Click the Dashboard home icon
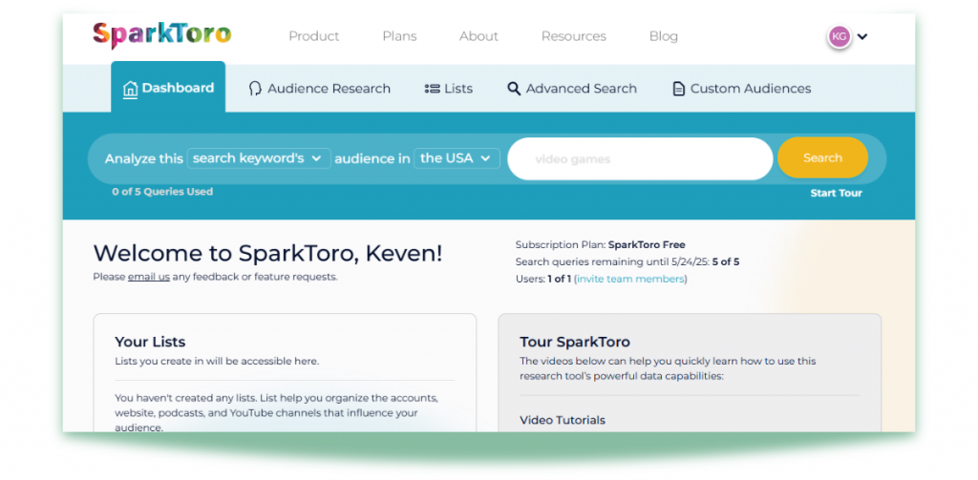This screenshot has width=978, height=480. (130, 89)
